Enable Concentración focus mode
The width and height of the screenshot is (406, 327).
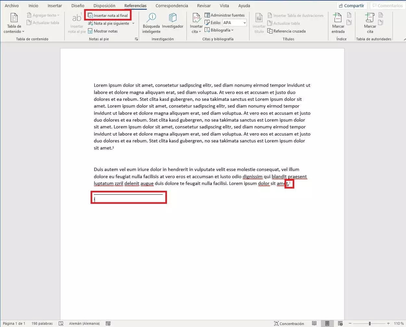(289, 323)
